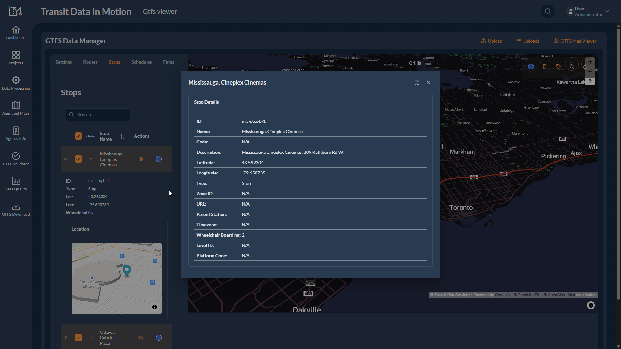This screenshot has width=621, height=349.
Task: Switch to the Schedules tab
Action: [141, 62]
